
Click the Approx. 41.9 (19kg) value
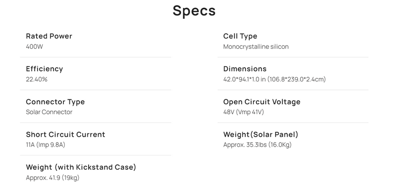(x=52, y=178)
